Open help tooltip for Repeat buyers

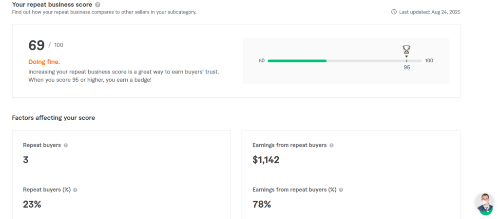(x=66, y=145)
